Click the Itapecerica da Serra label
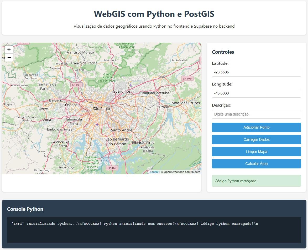The image size is (308, 250). coord(60,143)
